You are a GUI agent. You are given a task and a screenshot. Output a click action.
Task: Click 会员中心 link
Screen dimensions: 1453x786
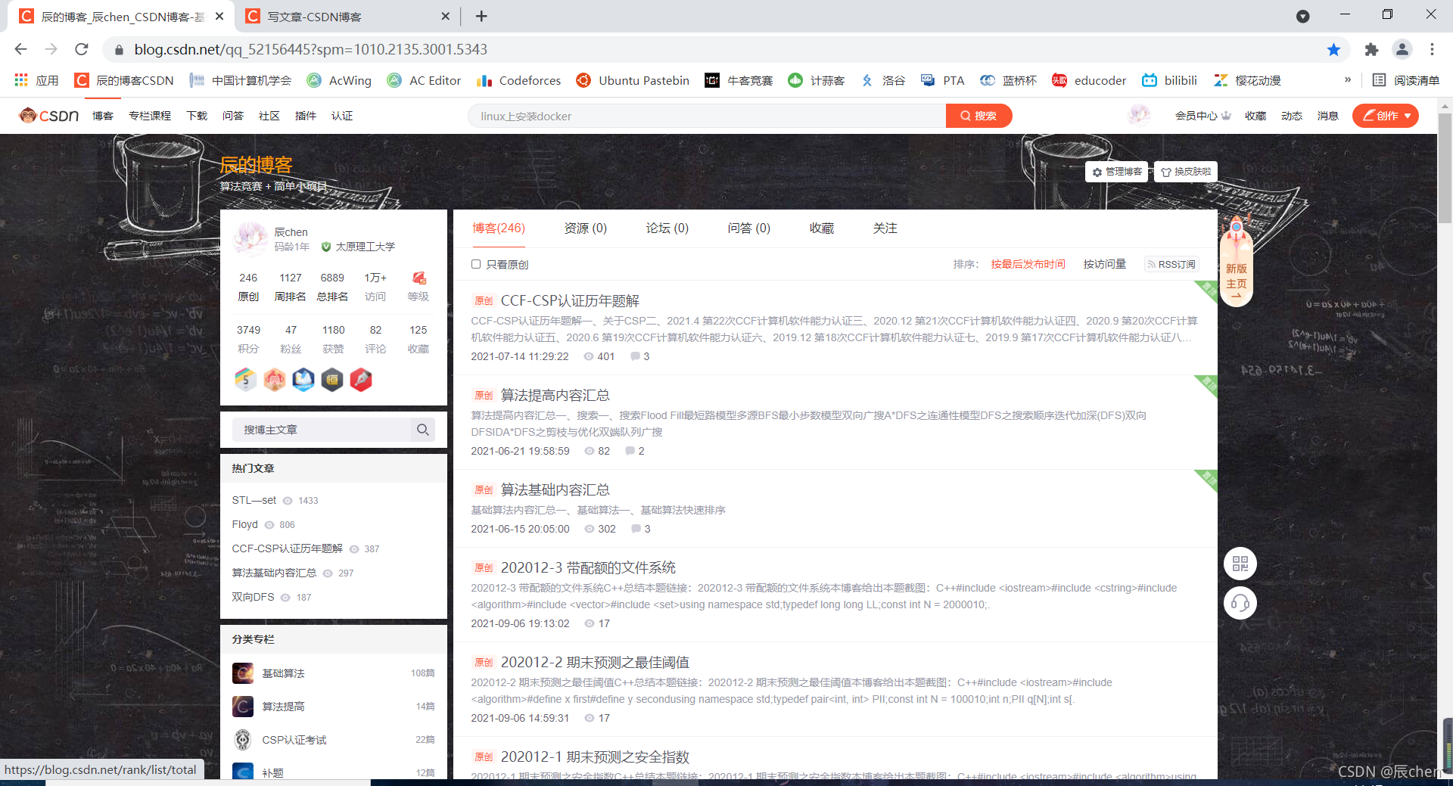point(1203,116)
